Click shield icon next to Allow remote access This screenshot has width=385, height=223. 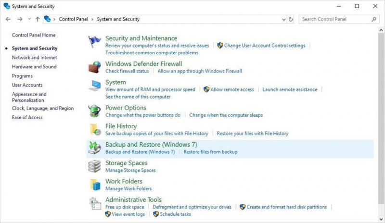(206, 89)
